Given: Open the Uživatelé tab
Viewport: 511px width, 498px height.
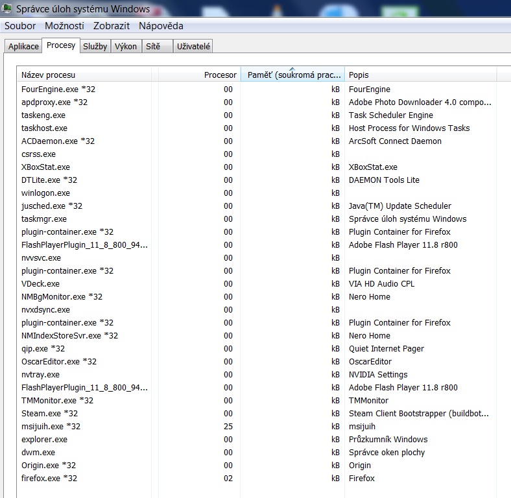Looking at the screenshot, I should pos(193,46).
